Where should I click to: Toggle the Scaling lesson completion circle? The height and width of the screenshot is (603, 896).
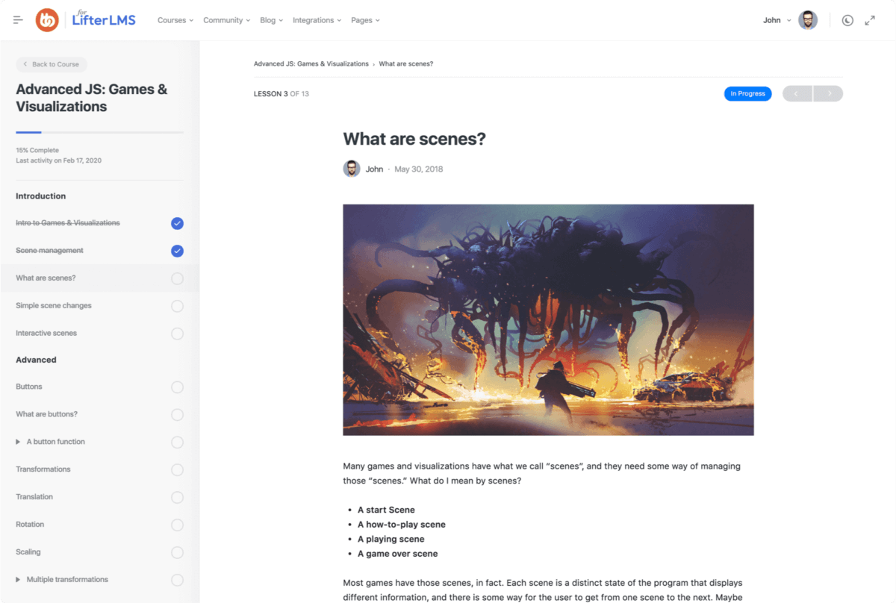click(x=177, y=552)
